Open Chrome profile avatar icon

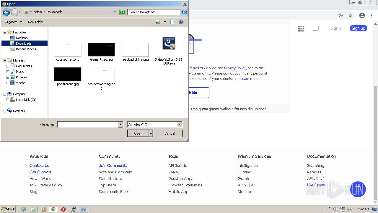point(362,15)
